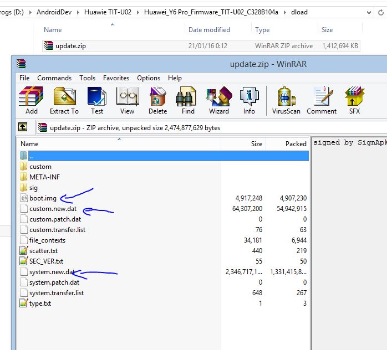Image resolution: width=387 pixels, height=350 pixels.
Task: Sort Explorer files by Date modified
Action: point(209,30)
